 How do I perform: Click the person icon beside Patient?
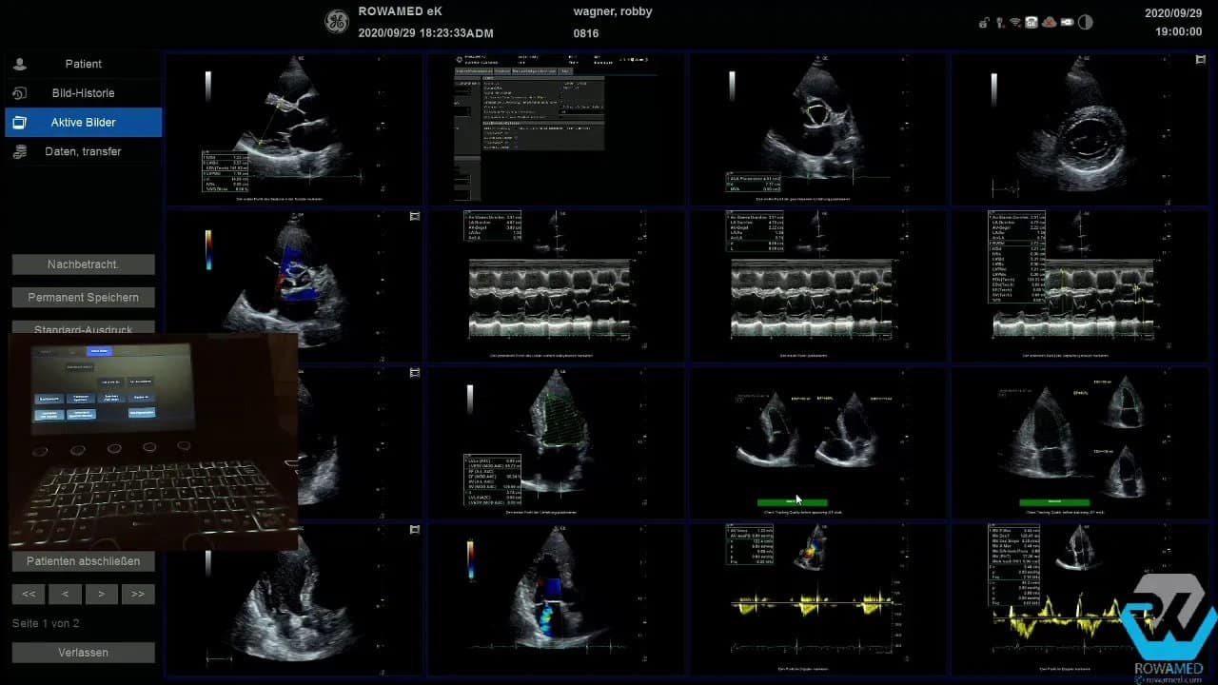20,64
